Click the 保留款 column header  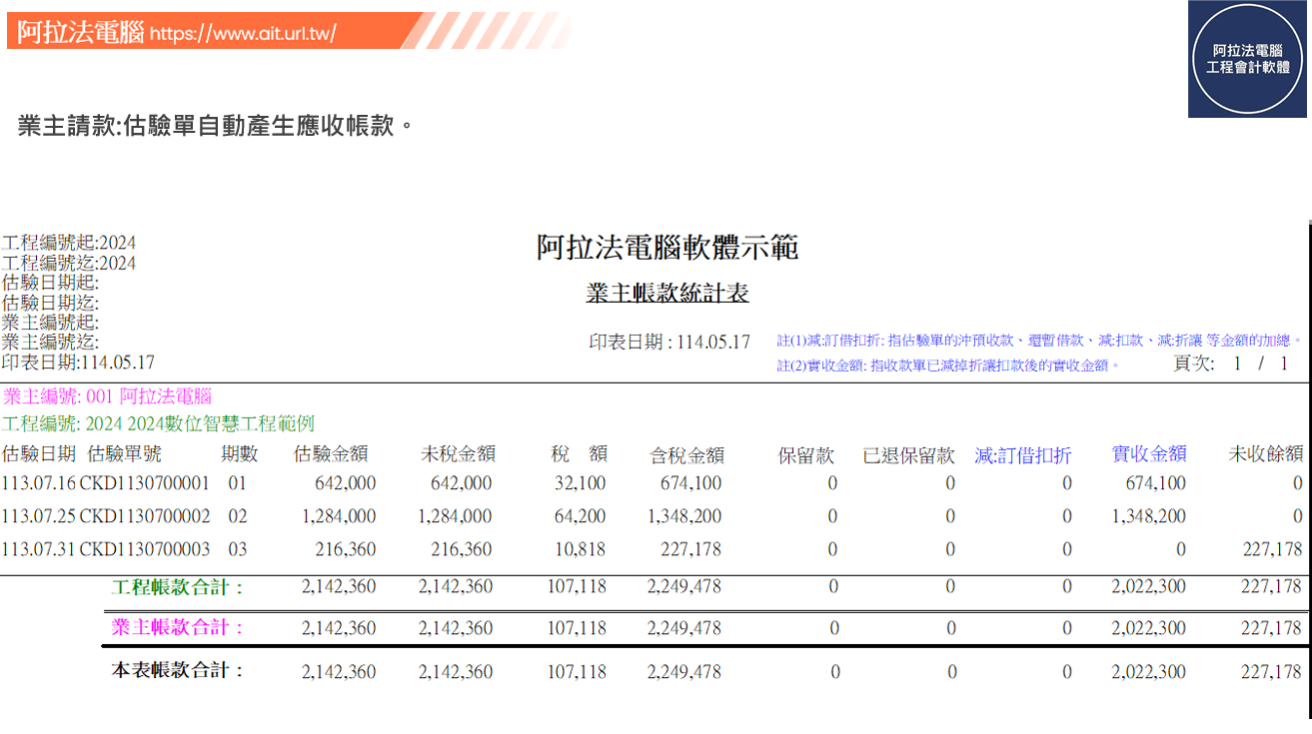click(805, 455)
